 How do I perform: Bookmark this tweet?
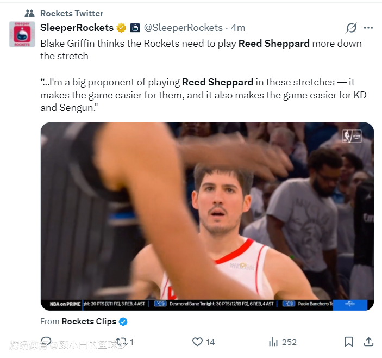(349, 342)
